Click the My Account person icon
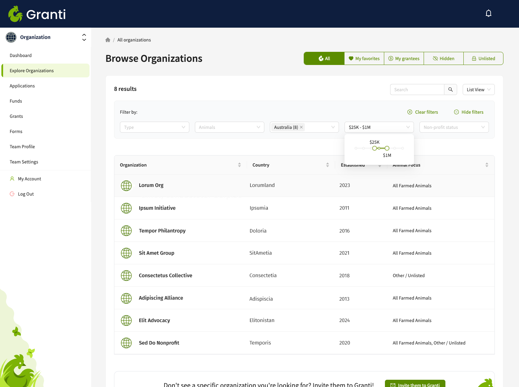 click(x=12, y=179)
